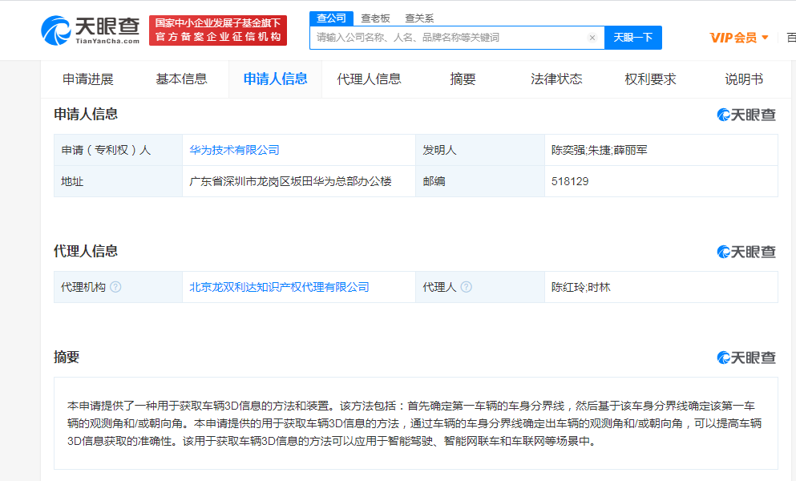
Task: Click 天眼查 watermark logo beside 申请人信息
Action: 746,115
